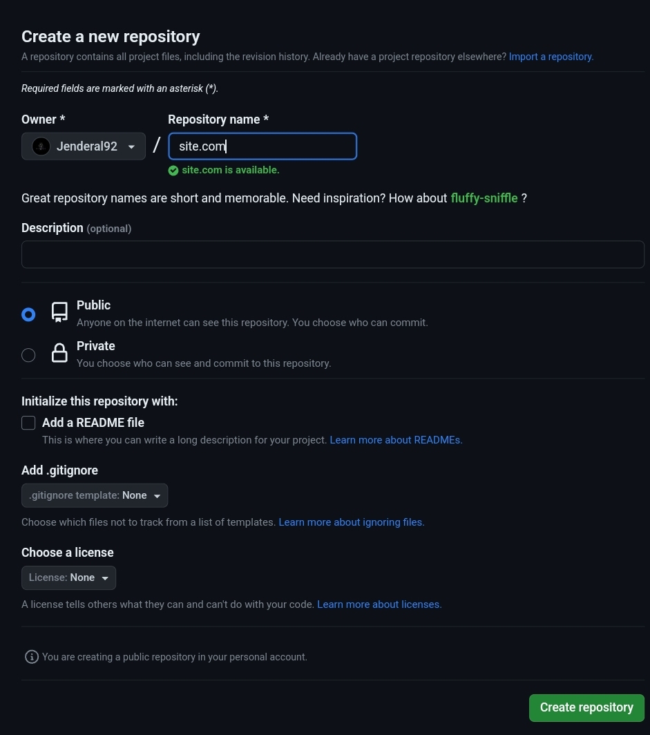Focus the Repository name input field
The width and height of the screenshot is (650, 735).
tap(262, 146)
